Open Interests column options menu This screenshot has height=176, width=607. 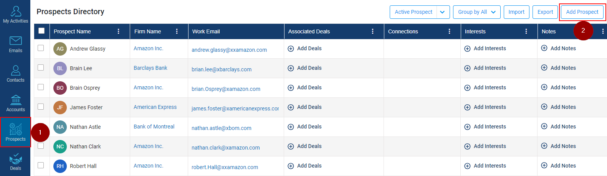click(x=526, y=31)
